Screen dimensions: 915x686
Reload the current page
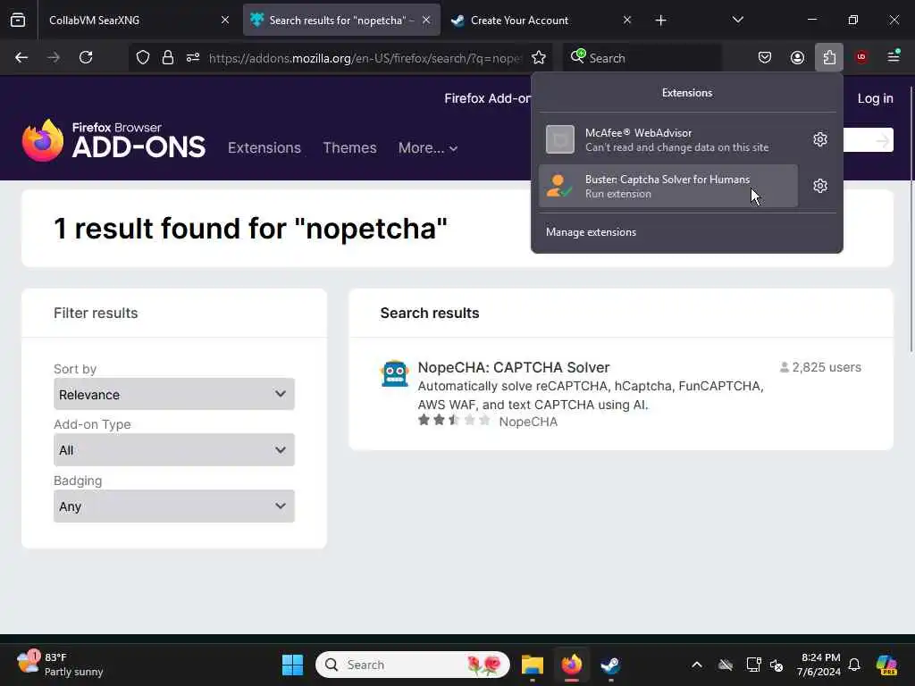[86, 57]
